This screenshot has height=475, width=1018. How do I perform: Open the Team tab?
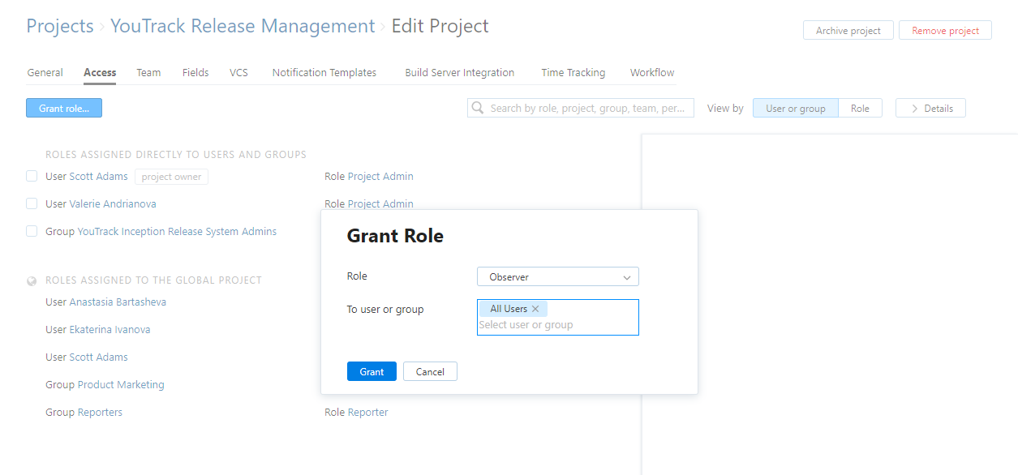[148, 73]
